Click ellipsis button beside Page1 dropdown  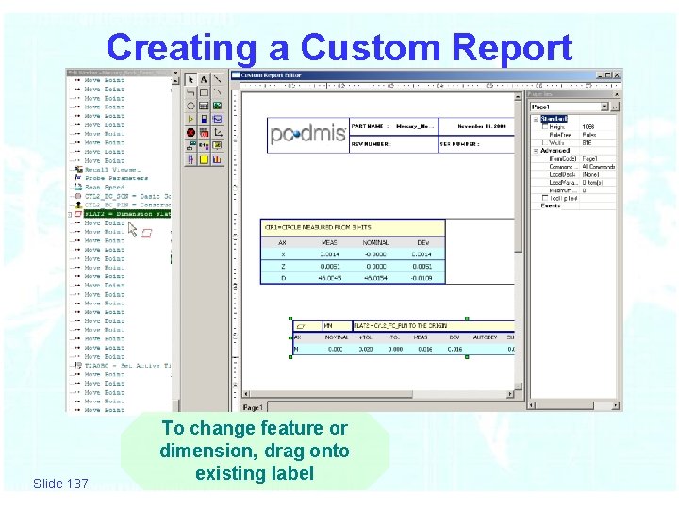click(x=615, y=107)
